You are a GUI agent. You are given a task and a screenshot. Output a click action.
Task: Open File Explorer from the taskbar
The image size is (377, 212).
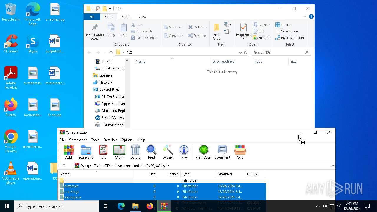[x=135, y=206]
